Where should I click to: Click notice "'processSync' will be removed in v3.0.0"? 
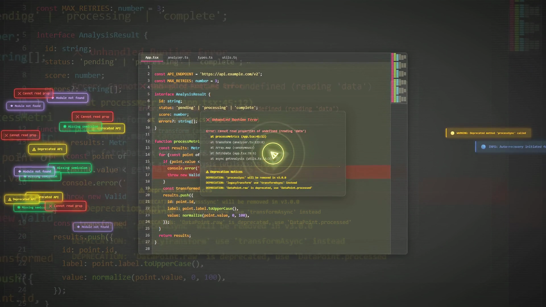[246, 178]
